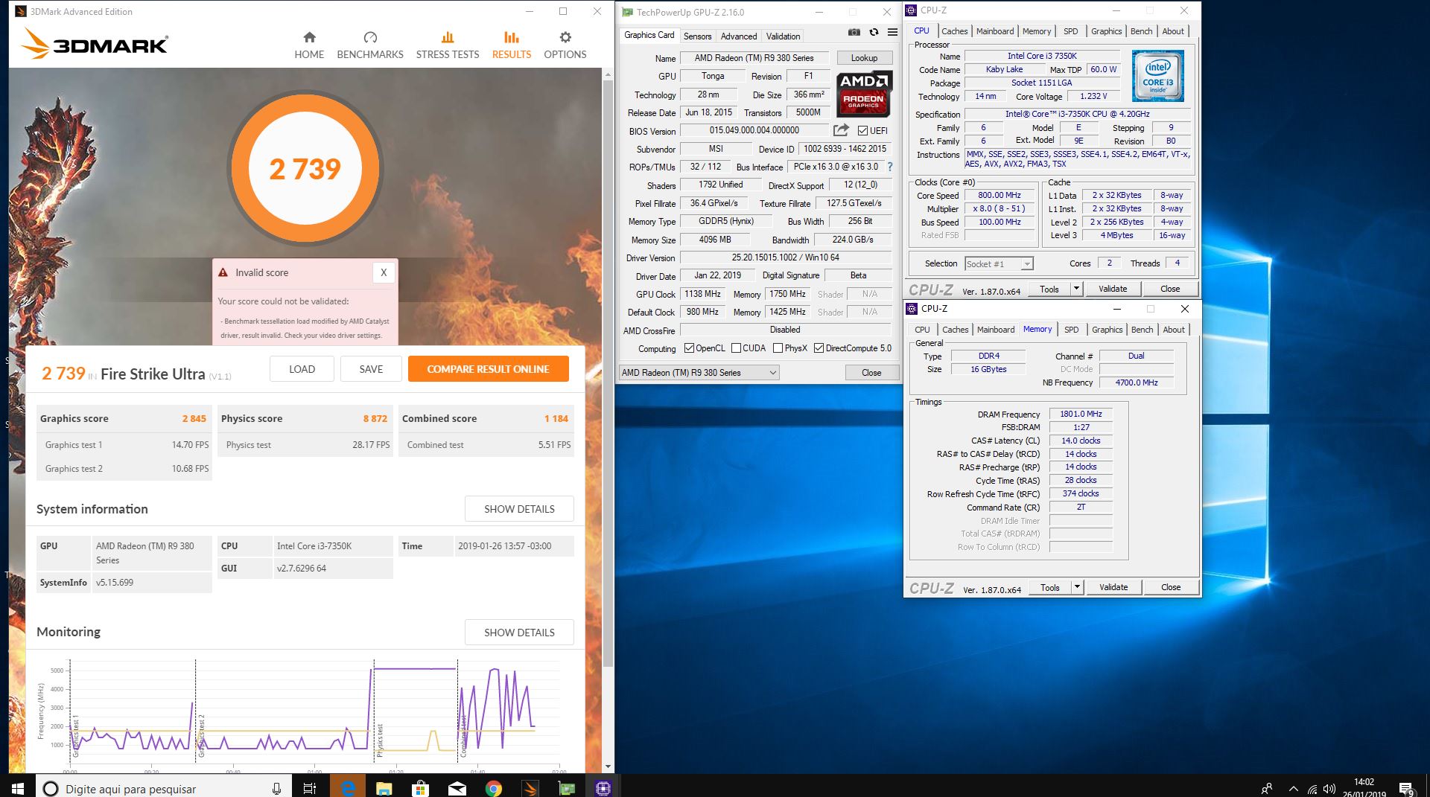Viewport: 1430px width, 797px height.
Task: Click the GPU-Z refresh arrows icon
Action: (874, 32)
